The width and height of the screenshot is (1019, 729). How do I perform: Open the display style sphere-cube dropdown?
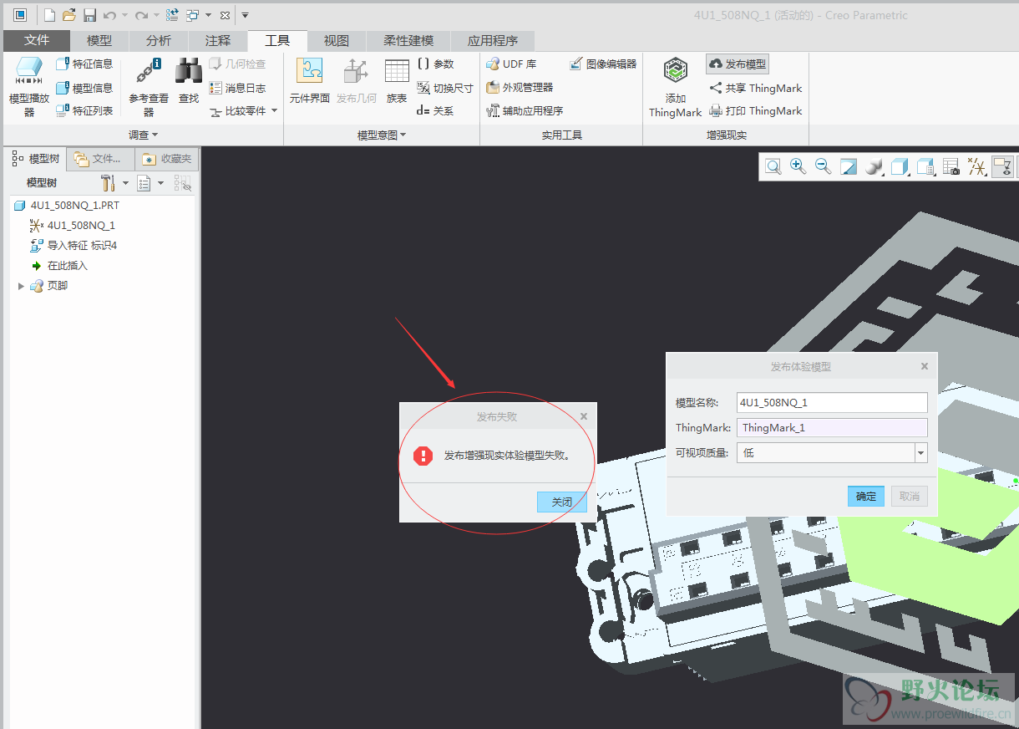tap(875, 167)
